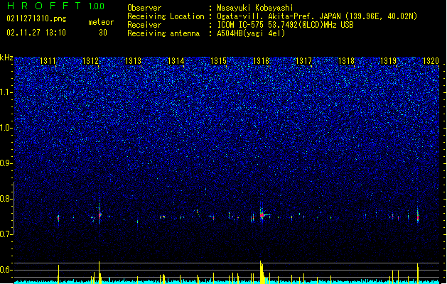This screenshot has width=447, height=284.
Task: Click the 1.0 kHz axis label
Action: coord(6,128)
